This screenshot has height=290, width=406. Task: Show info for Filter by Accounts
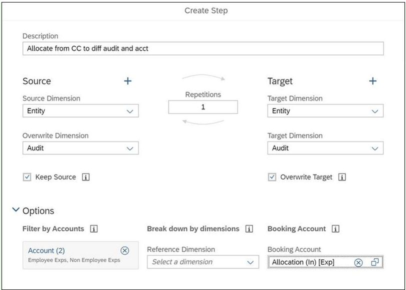tap(94, 229)
